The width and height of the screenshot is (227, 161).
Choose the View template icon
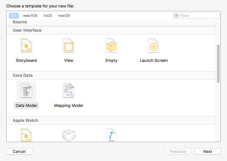[69, 45]
